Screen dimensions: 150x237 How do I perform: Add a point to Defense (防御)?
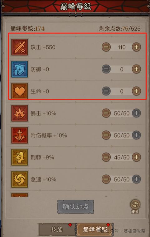136,69
